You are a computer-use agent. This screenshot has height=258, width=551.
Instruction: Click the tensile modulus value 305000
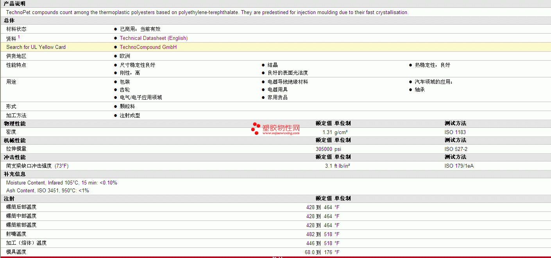tap(324, 149)
